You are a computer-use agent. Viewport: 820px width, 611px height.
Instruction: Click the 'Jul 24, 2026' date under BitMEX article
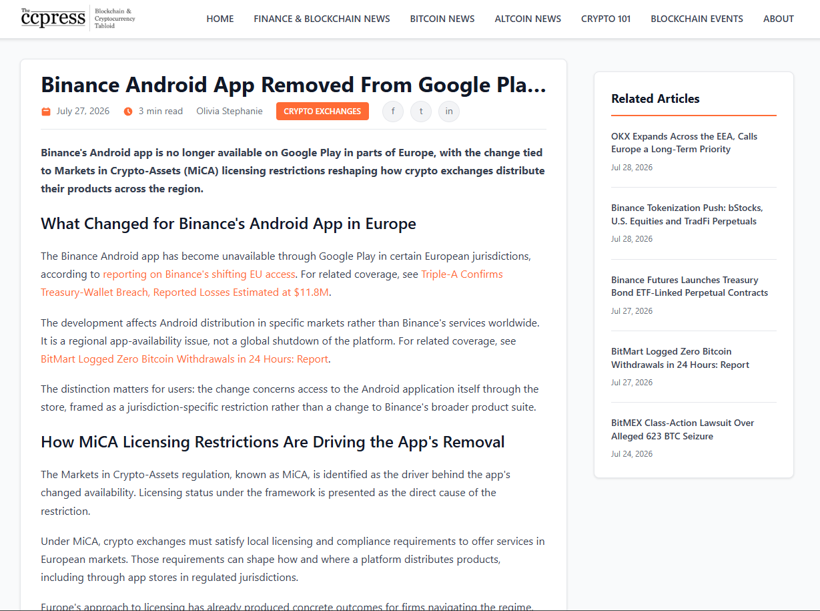(x=632, y=454)
